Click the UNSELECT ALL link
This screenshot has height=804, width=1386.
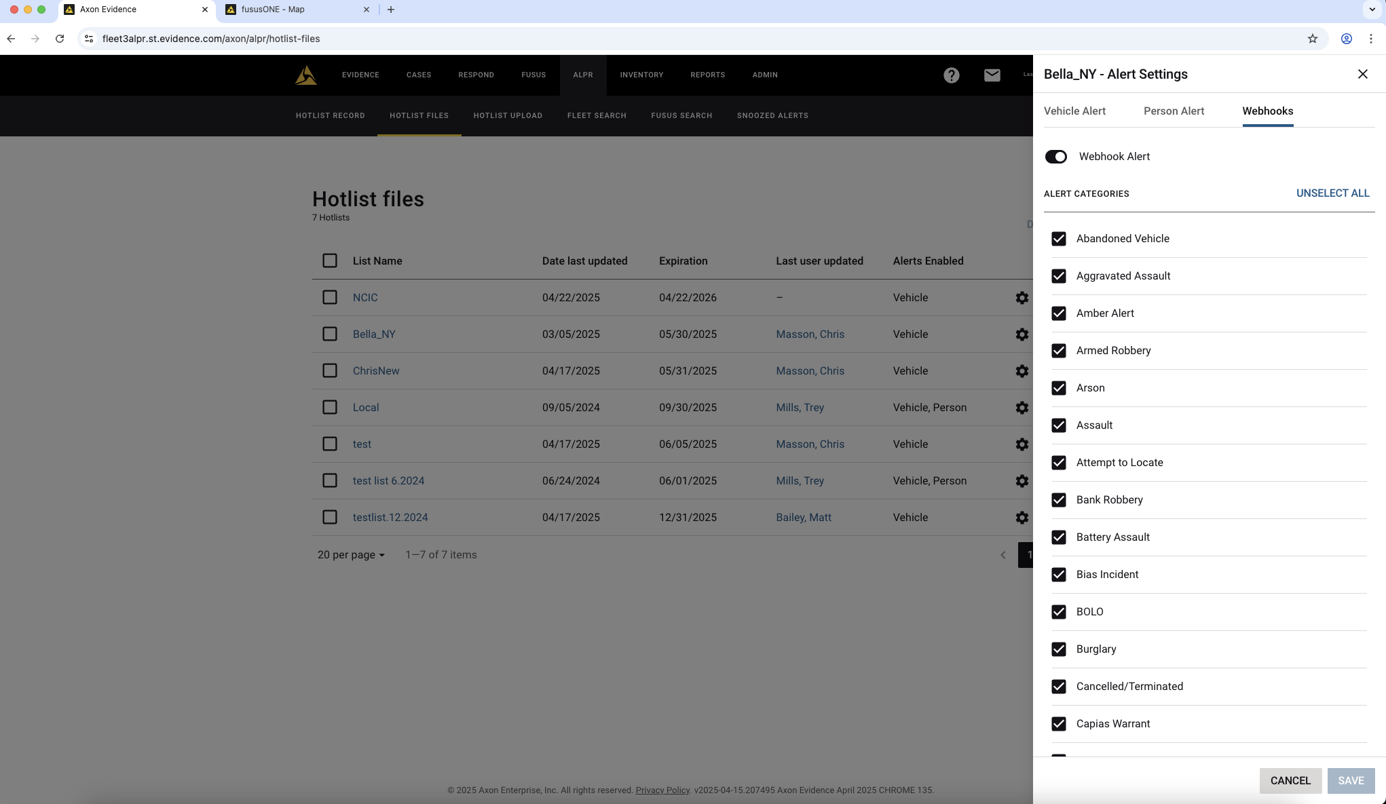pos(1332,193)
